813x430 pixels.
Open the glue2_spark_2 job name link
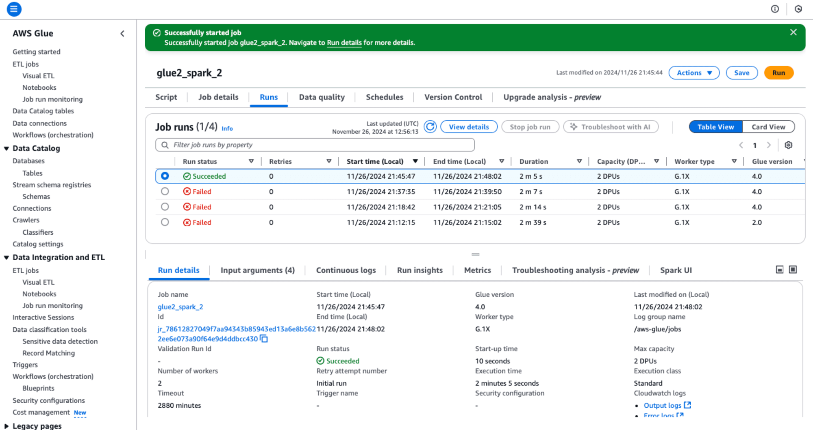[x=180, y=307]
